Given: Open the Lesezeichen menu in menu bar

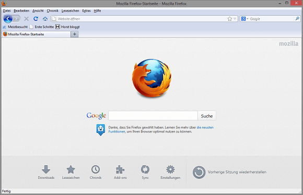Looking at the screenshot, I should [70, 11].
